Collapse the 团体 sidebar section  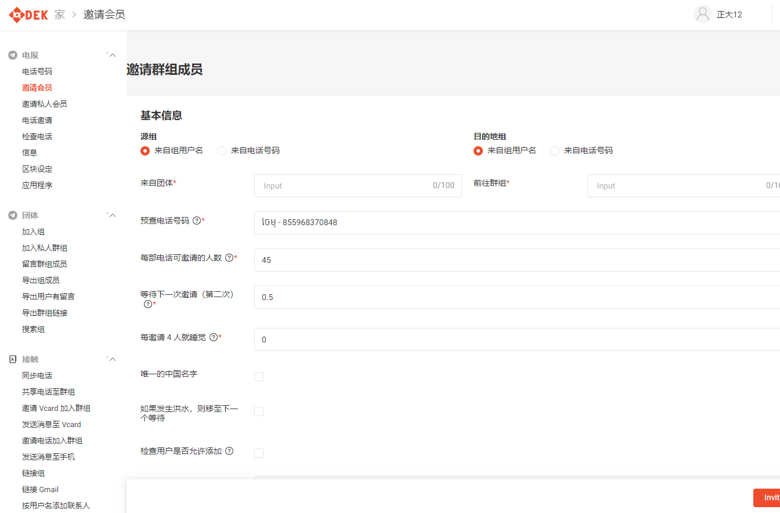(x=113, y=215)
